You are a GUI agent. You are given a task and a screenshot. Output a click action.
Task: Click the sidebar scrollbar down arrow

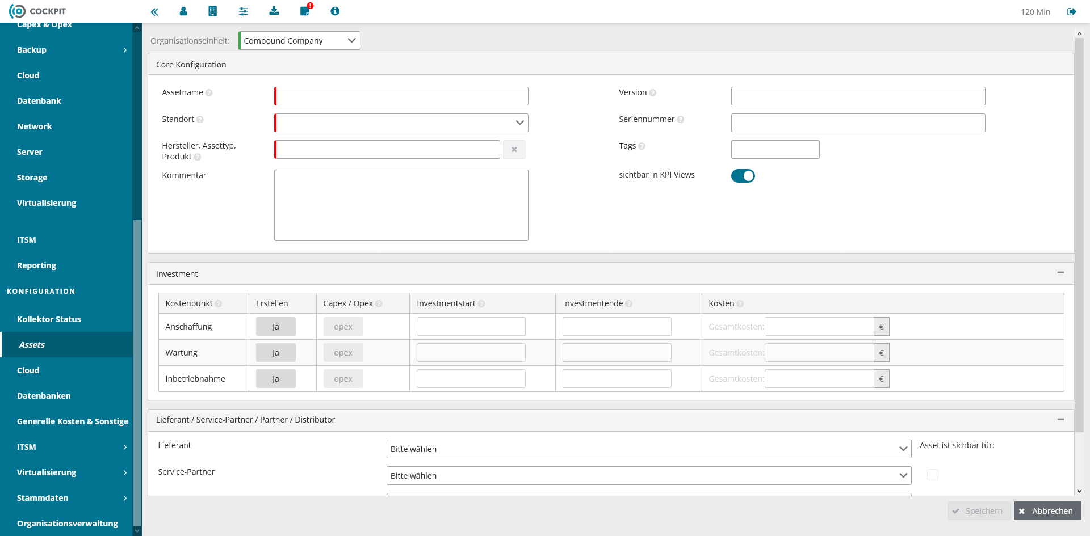(x=137, y=531)
